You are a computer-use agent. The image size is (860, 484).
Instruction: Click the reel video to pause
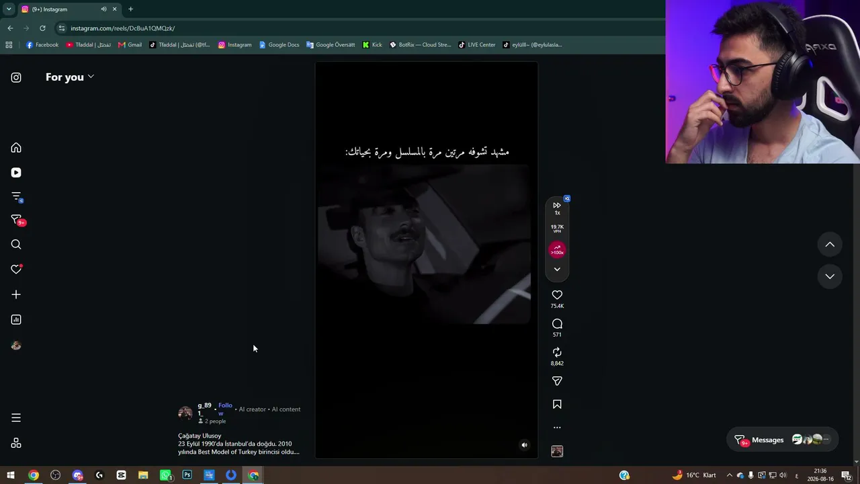point(427,260)
